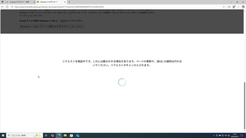The width and height of the screenshot is (246, 138).
Task: Click the Task View taskbar icon
Action: tap(46, 135)
